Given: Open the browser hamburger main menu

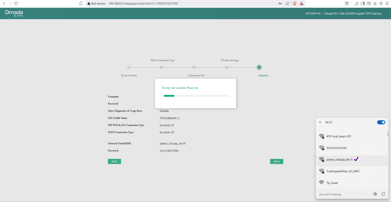Looking at the screenshot, I should (x=387, y=3).
